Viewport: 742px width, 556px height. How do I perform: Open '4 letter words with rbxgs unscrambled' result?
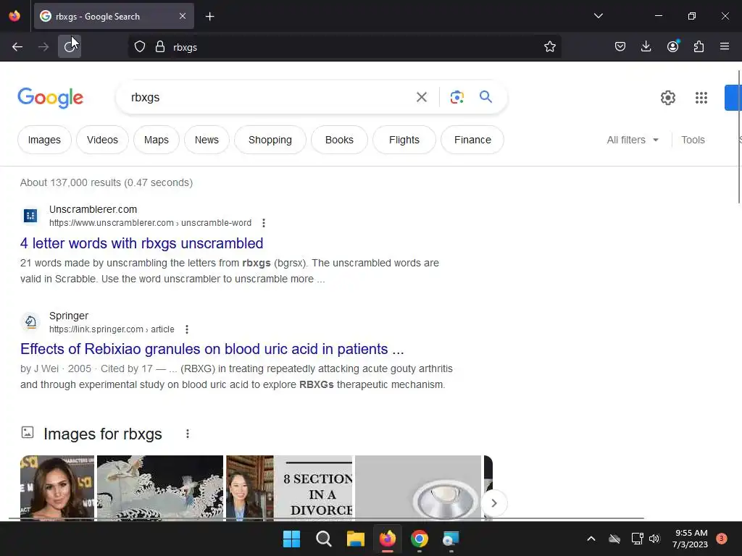141,243
